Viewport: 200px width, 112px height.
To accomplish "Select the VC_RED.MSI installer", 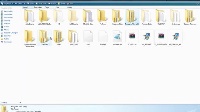I will click(147, 38).
